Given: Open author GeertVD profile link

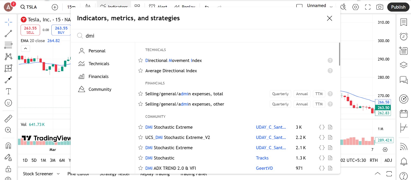Looking at the screenshot, I should coord(264,168).
